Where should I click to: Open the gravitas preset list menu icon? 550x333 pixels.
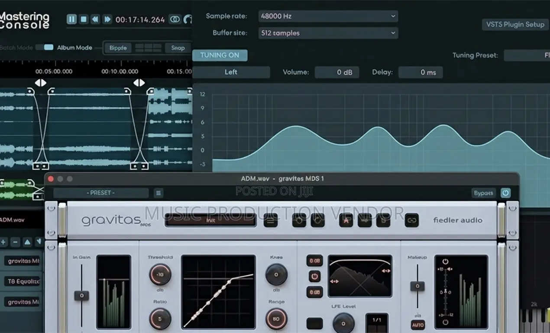click(x=271, y=220)
